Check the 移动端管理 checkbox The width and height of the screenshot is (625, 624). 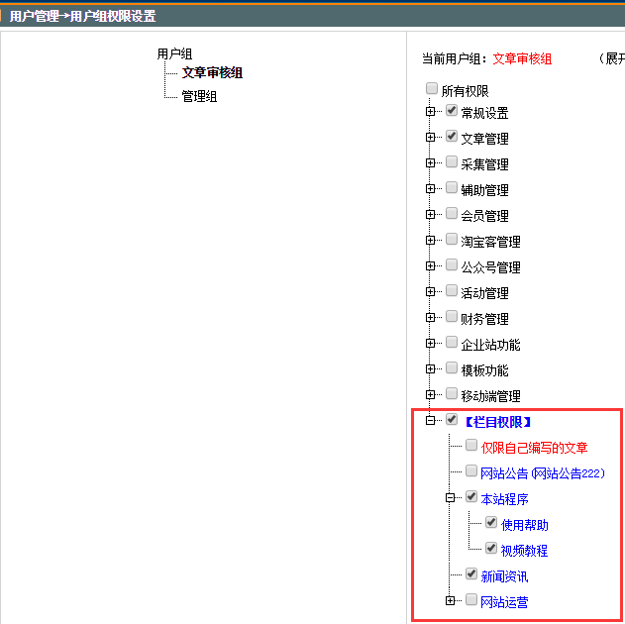tap(452, 394)
